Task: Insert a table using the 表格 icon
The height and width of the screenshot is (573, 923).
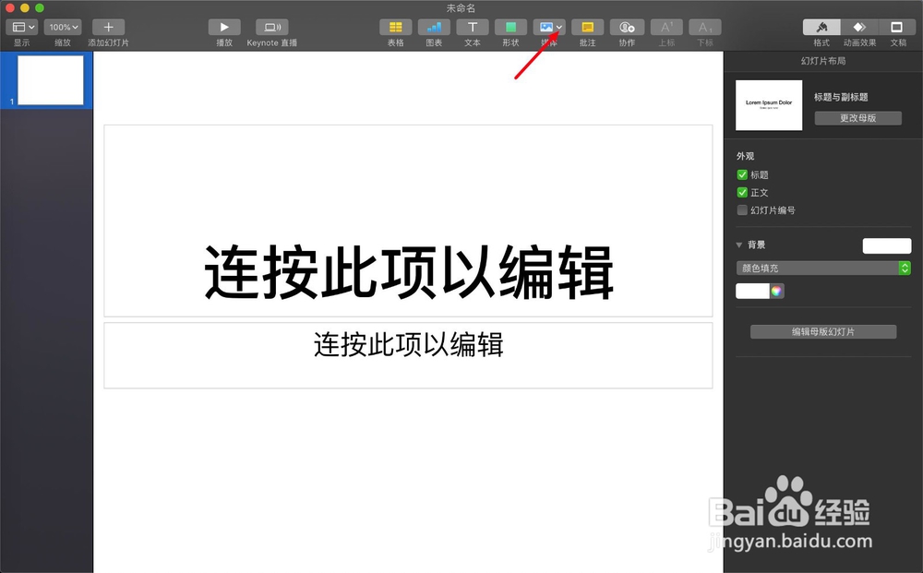Action: [x=395, y=28]
